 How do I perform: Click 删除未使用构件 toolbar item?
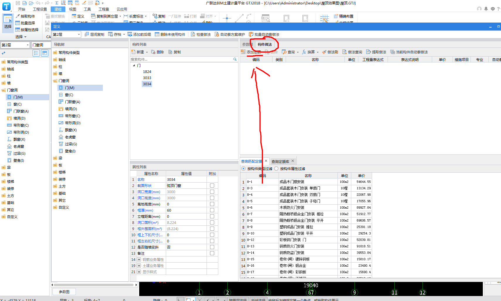tap(170, 34)
